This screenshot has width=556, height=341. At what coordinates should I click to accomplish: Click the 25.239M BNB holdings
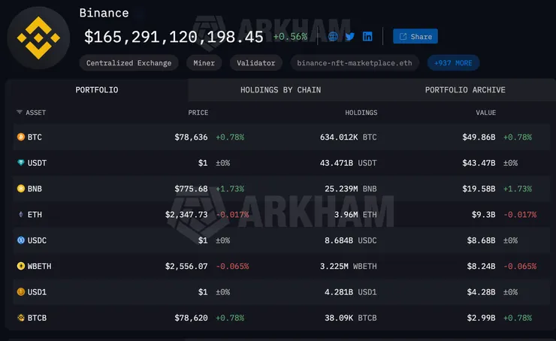351,189
